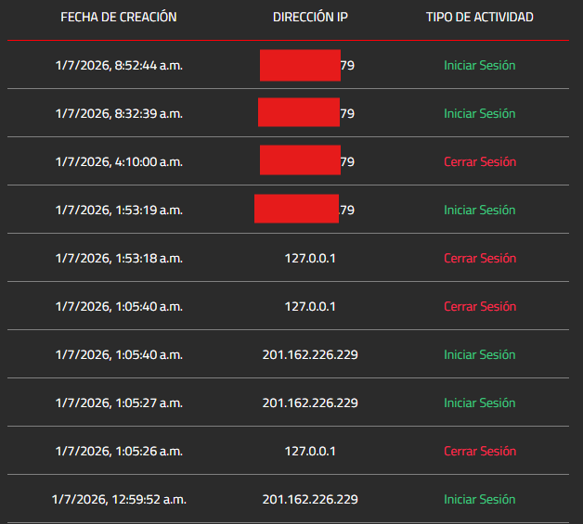Click IP 201.162.226.229 at 1:05:40
This screenshot has height=524, width=583.
tap(310, 355)
